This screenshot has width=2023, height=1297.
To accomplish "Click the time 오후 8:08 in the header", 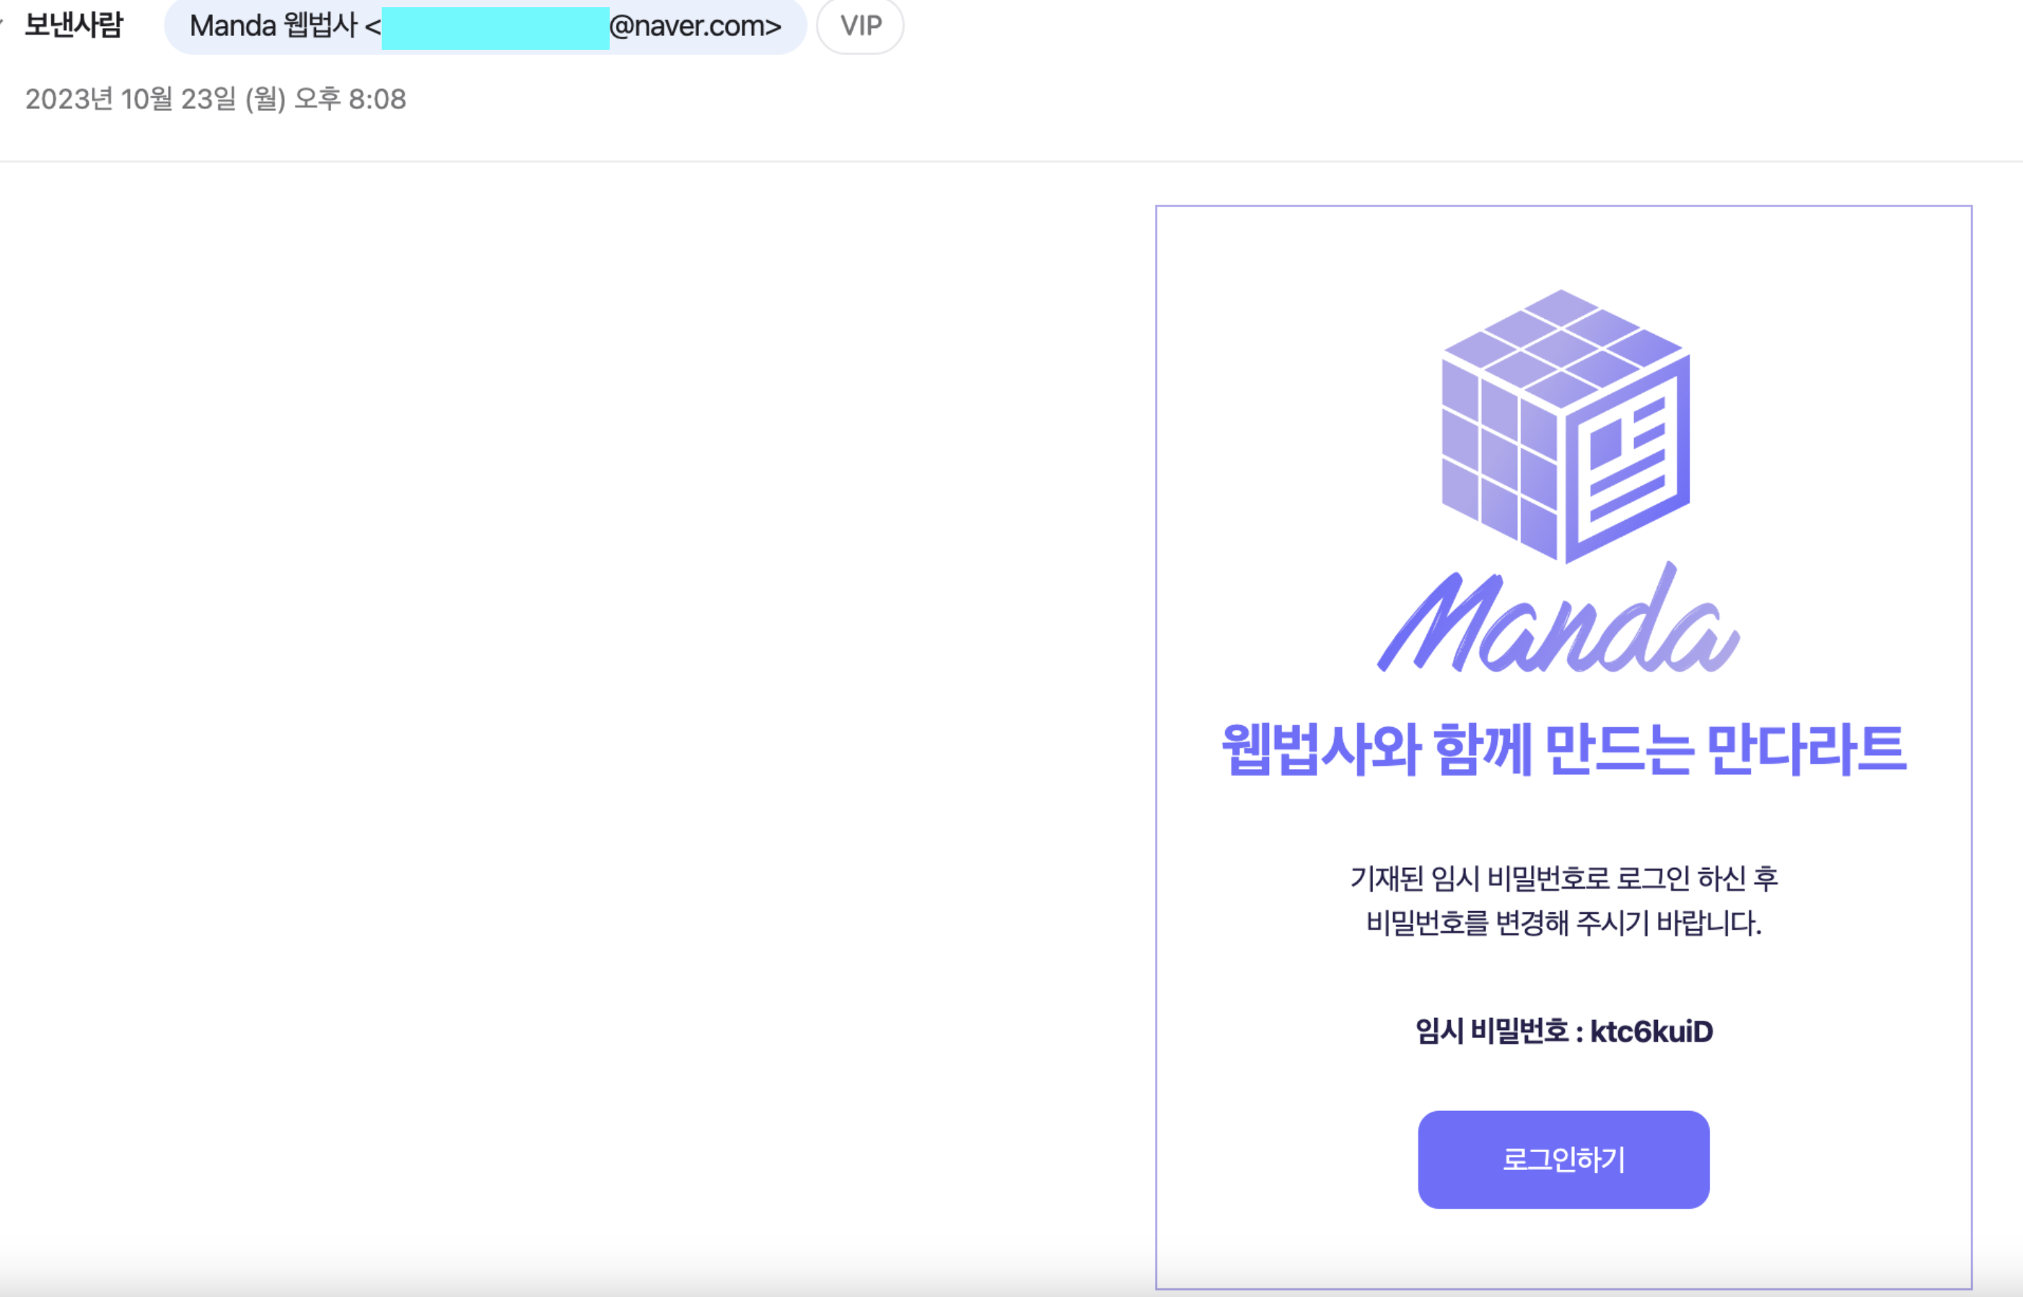I will 349,100.
